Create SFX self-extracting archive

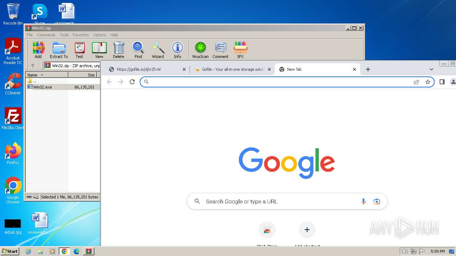pyautogui.click(x=240, y=50)
